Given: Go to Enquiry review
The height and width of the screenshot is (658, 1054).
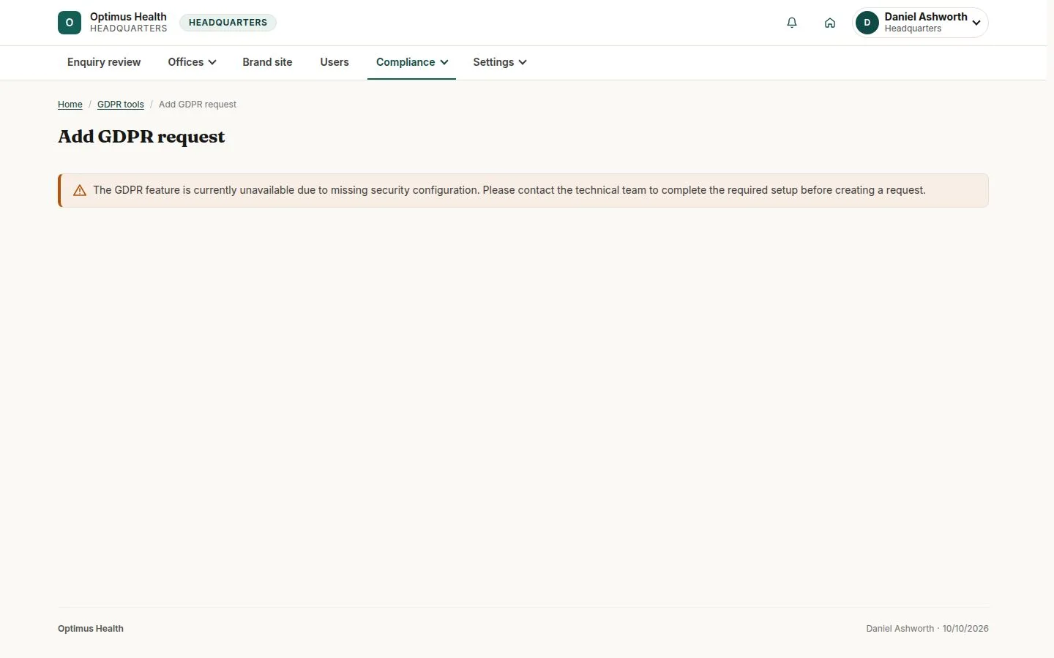Looking at the screenshot, I should coord(104,62).
